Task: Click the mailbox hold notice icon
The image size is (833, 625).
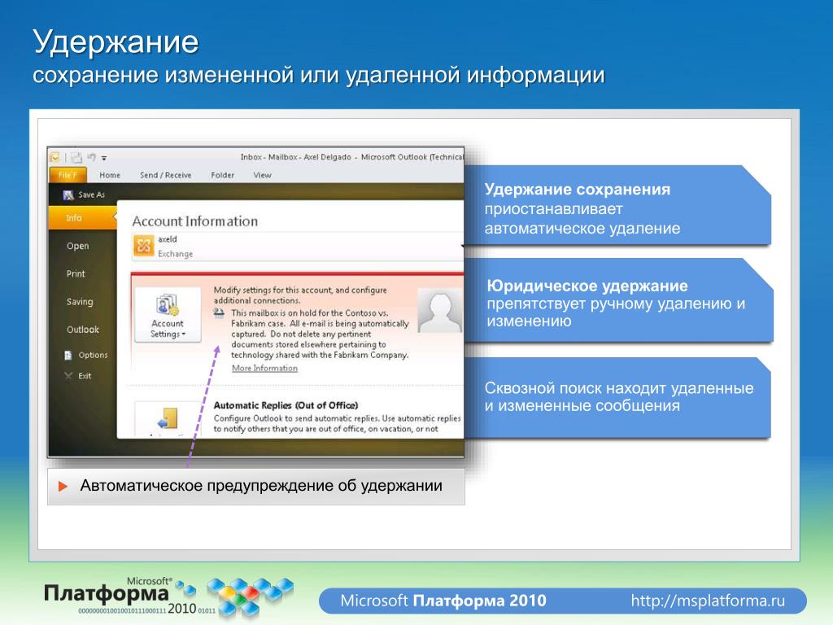Action: (x=219, y=313)
